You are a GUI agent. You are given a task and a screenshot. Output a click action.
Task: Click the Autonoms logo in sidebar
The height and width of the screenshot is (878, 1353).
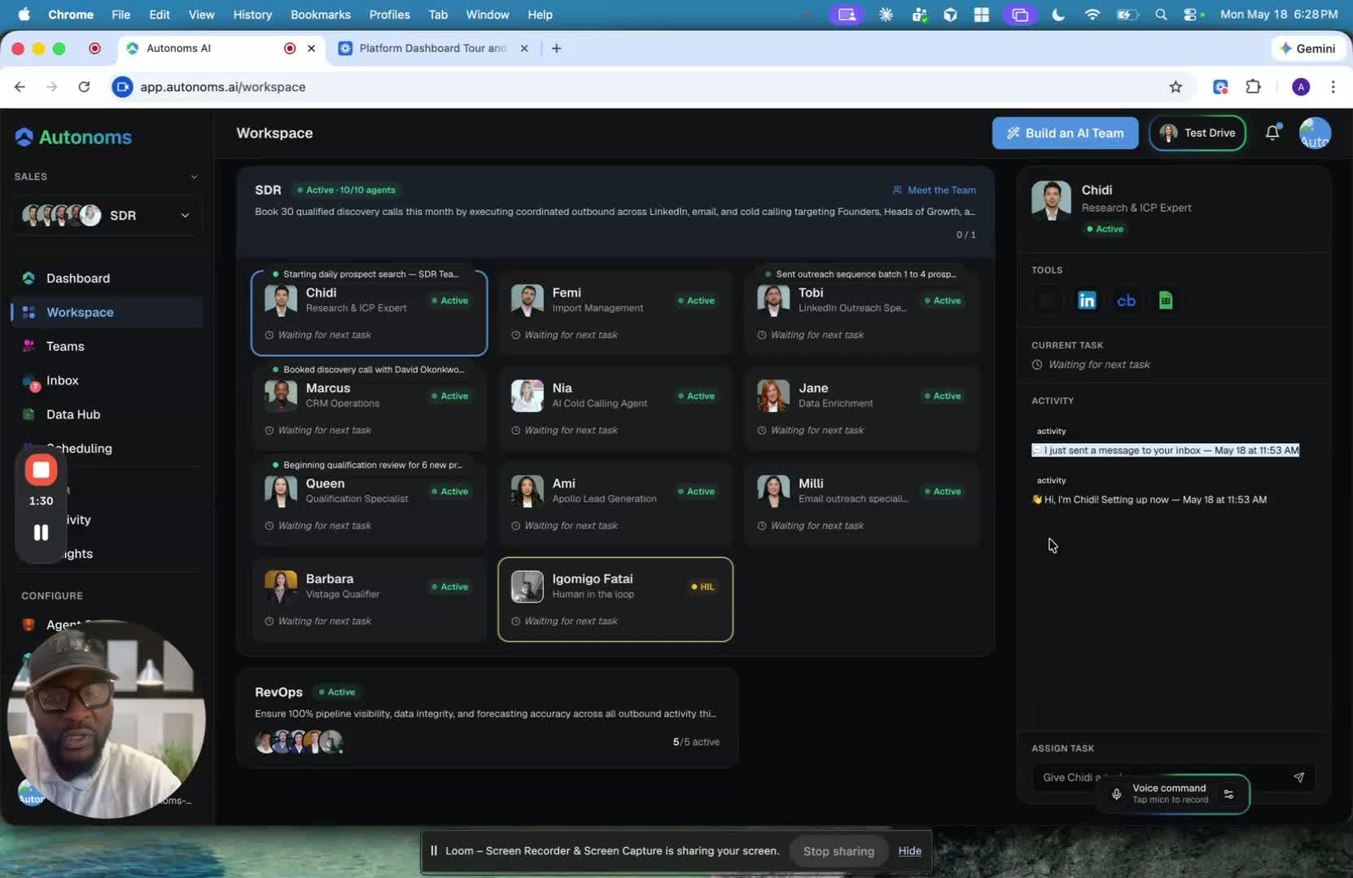coord(73,137)
